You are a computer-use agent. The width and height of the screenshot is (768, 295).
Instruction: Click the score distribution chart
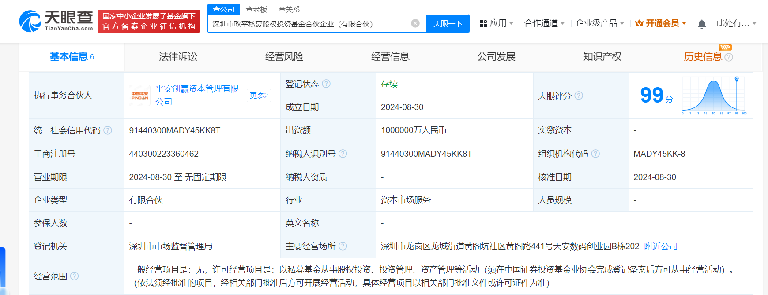714,96
